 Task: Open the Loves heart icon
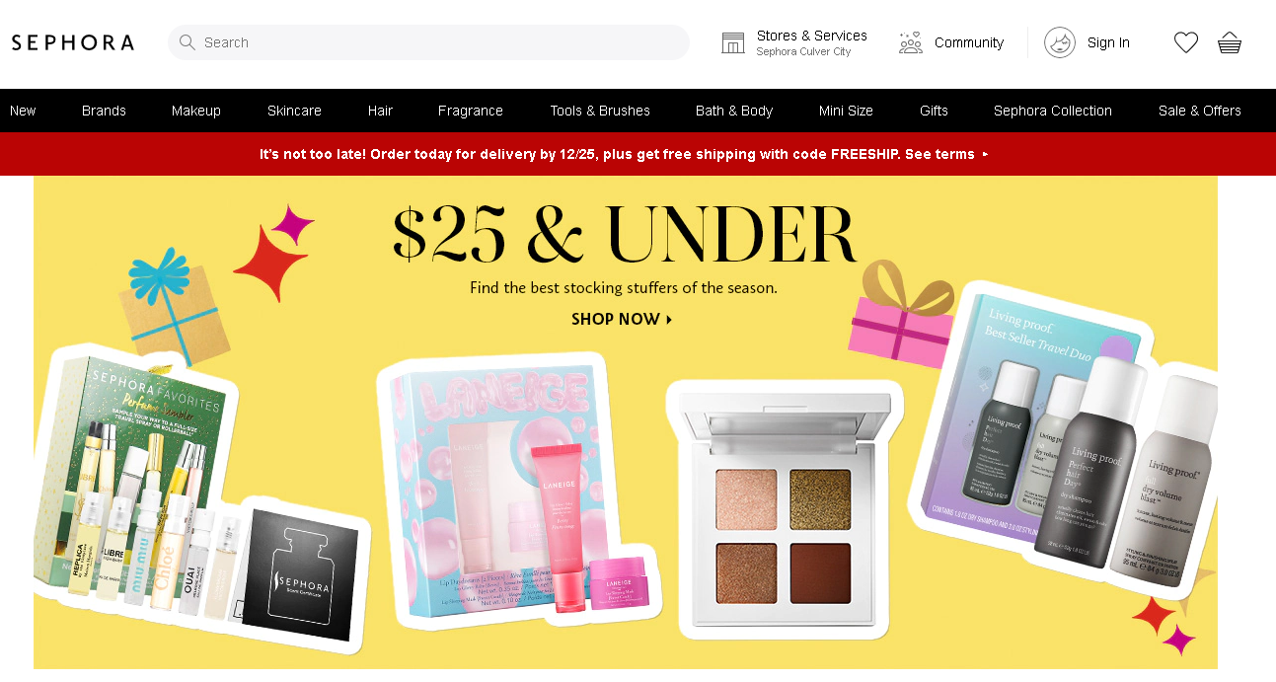(x=1185, y=42)
